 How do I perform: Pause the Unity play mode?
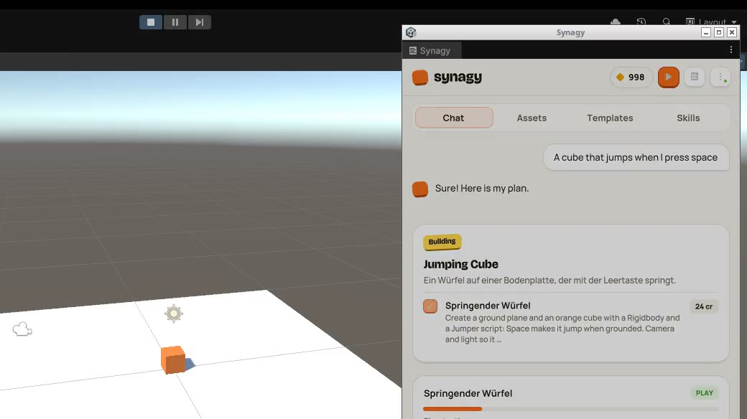coord(175,22)
